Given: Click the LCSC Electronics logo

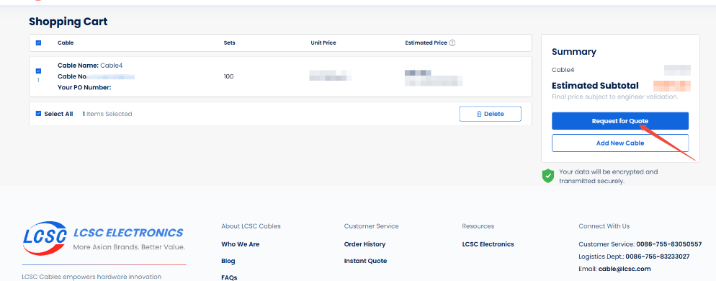Looking at the screenshot, I should coord(104,238).
